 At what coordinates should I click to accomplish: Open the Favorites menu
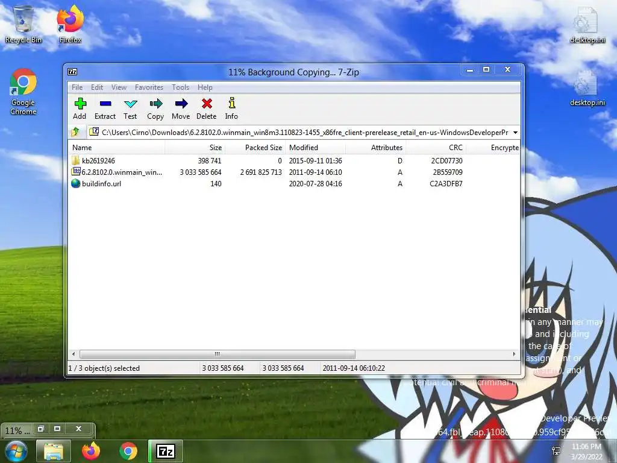point(149,87)
